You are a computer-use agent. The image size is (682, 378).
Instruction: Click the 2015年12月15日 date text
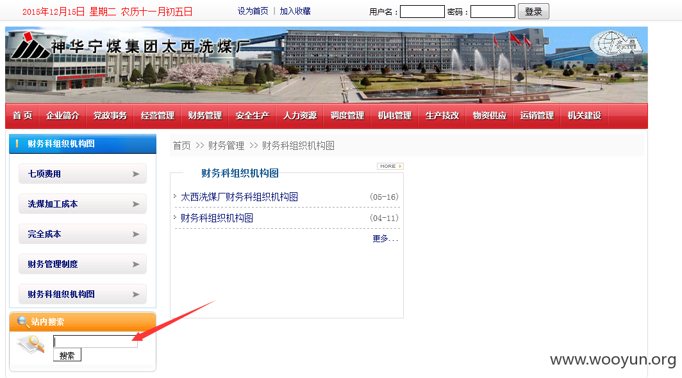[x=53, y=12]
